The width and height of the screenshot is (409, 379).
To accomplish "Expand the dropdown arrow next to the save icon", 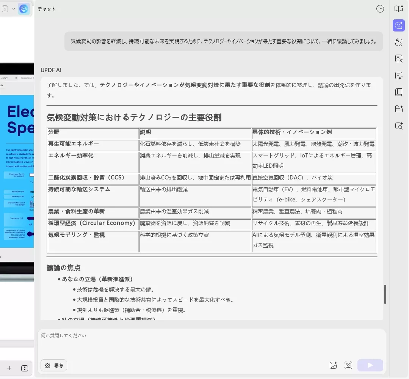I will 14,9.
